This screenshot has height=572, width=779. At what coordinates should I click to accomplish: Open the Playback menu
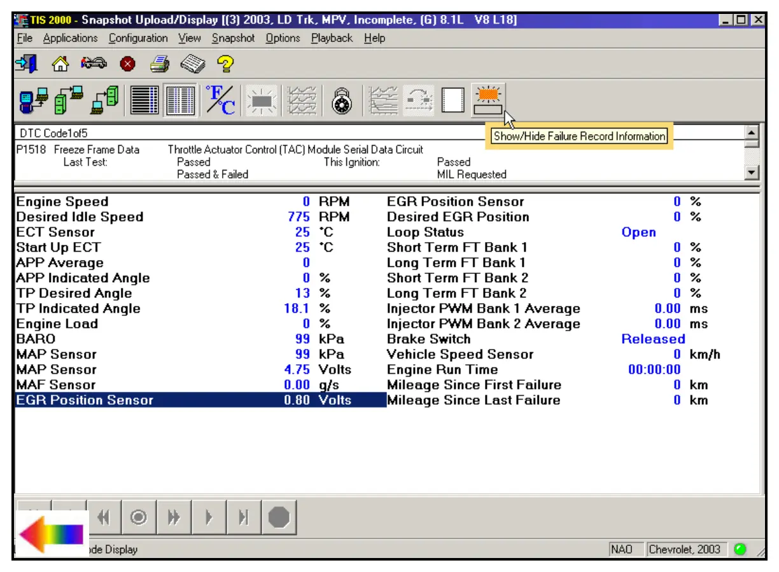point(332,38)
